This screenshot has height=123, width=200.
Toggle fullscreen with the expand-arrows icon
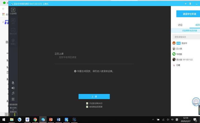[13, 99]
